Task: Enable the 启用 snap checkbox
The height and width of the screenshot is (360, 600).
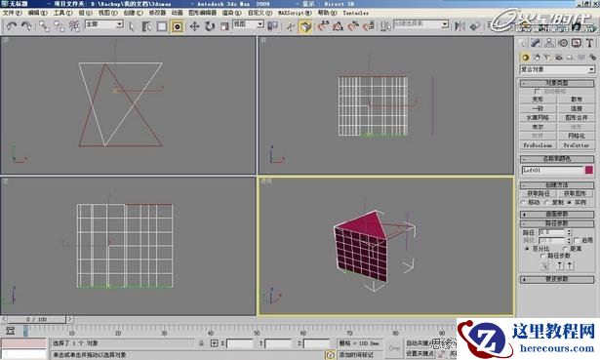Action: [x=577, y=240]
